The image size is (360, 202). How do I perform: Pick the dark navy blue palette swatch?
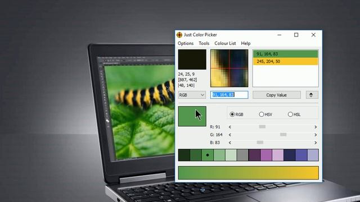(x=290, y=155)
